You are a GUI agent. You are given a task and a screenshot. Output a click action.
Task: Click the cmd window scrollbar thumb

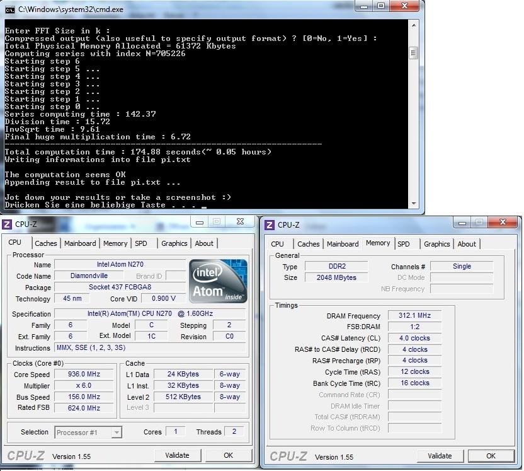pyautogui.click(x=414, y=53)
